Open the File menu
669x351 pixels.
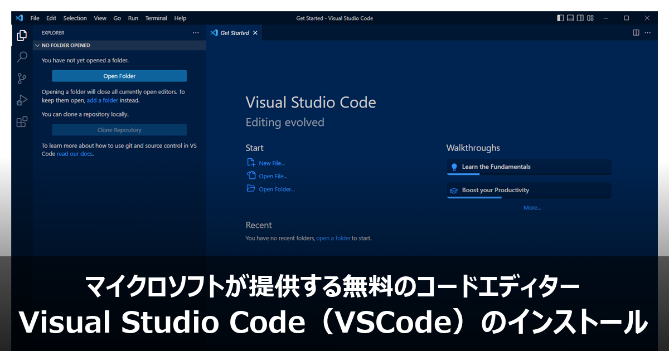click(35, 18)
